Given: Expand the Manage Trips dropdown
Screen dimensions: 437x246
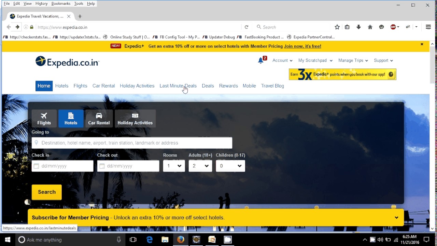Looking at the screenshot, I should [x=353, y=60].
